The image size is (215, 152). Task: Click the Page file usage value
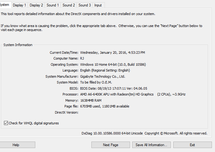click(105, 106)
